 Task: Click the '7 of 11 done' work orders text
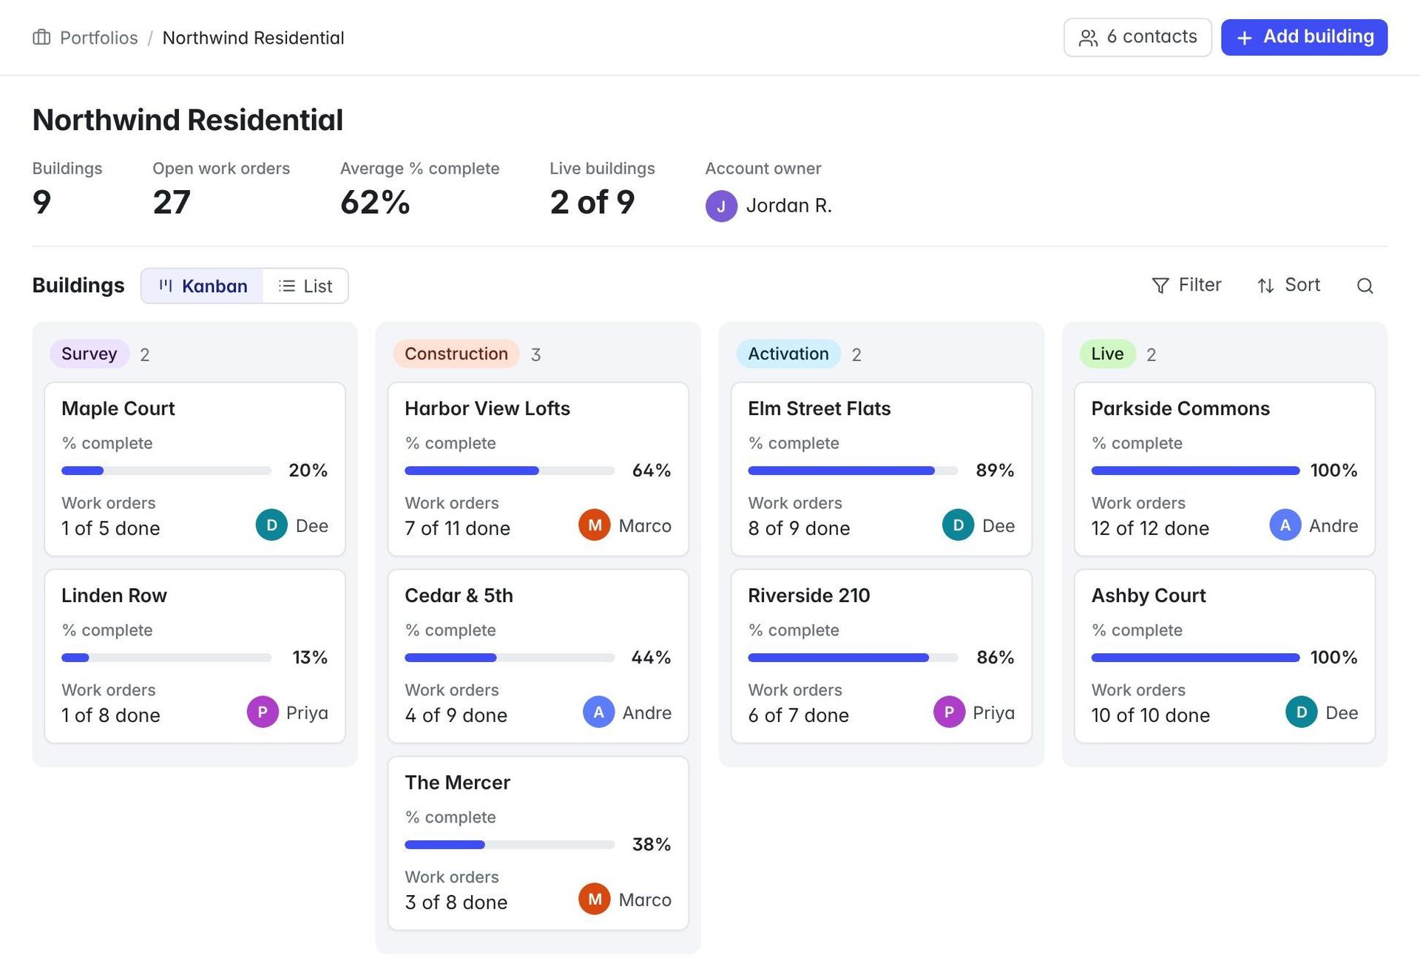click(457, 528)
